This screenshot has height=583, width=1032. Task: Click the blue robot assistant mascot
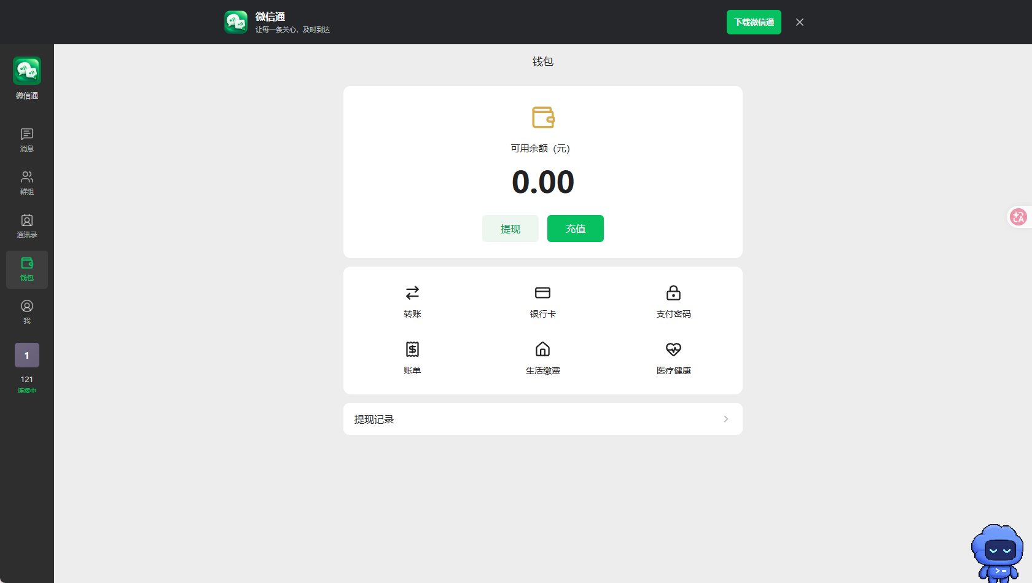[998, 553]
